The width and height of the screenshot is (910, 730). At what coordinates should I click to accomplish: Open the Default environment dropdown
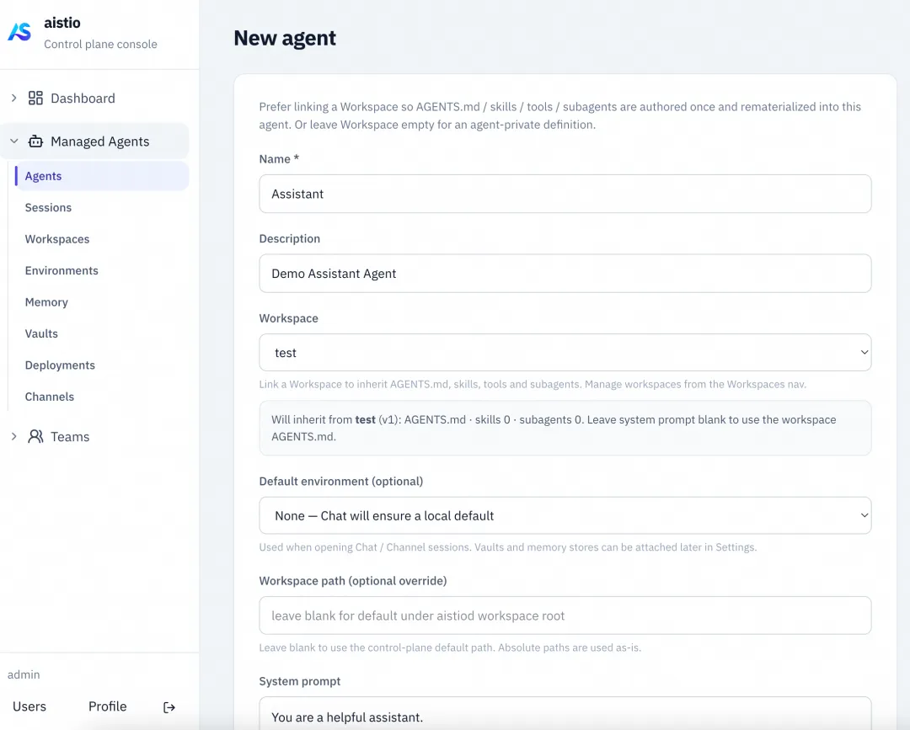565,515
